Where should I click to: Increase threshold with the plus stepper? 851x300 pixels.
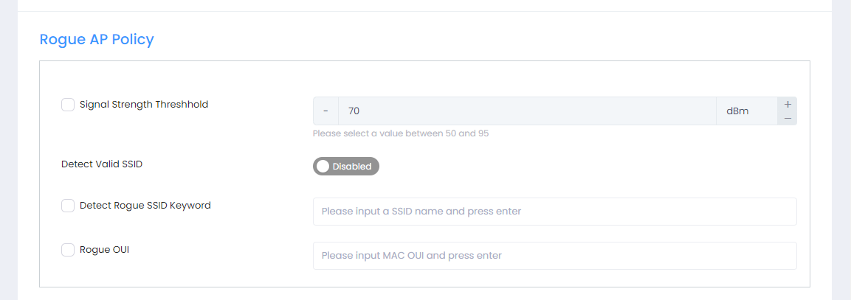click(x=788, y=105)
